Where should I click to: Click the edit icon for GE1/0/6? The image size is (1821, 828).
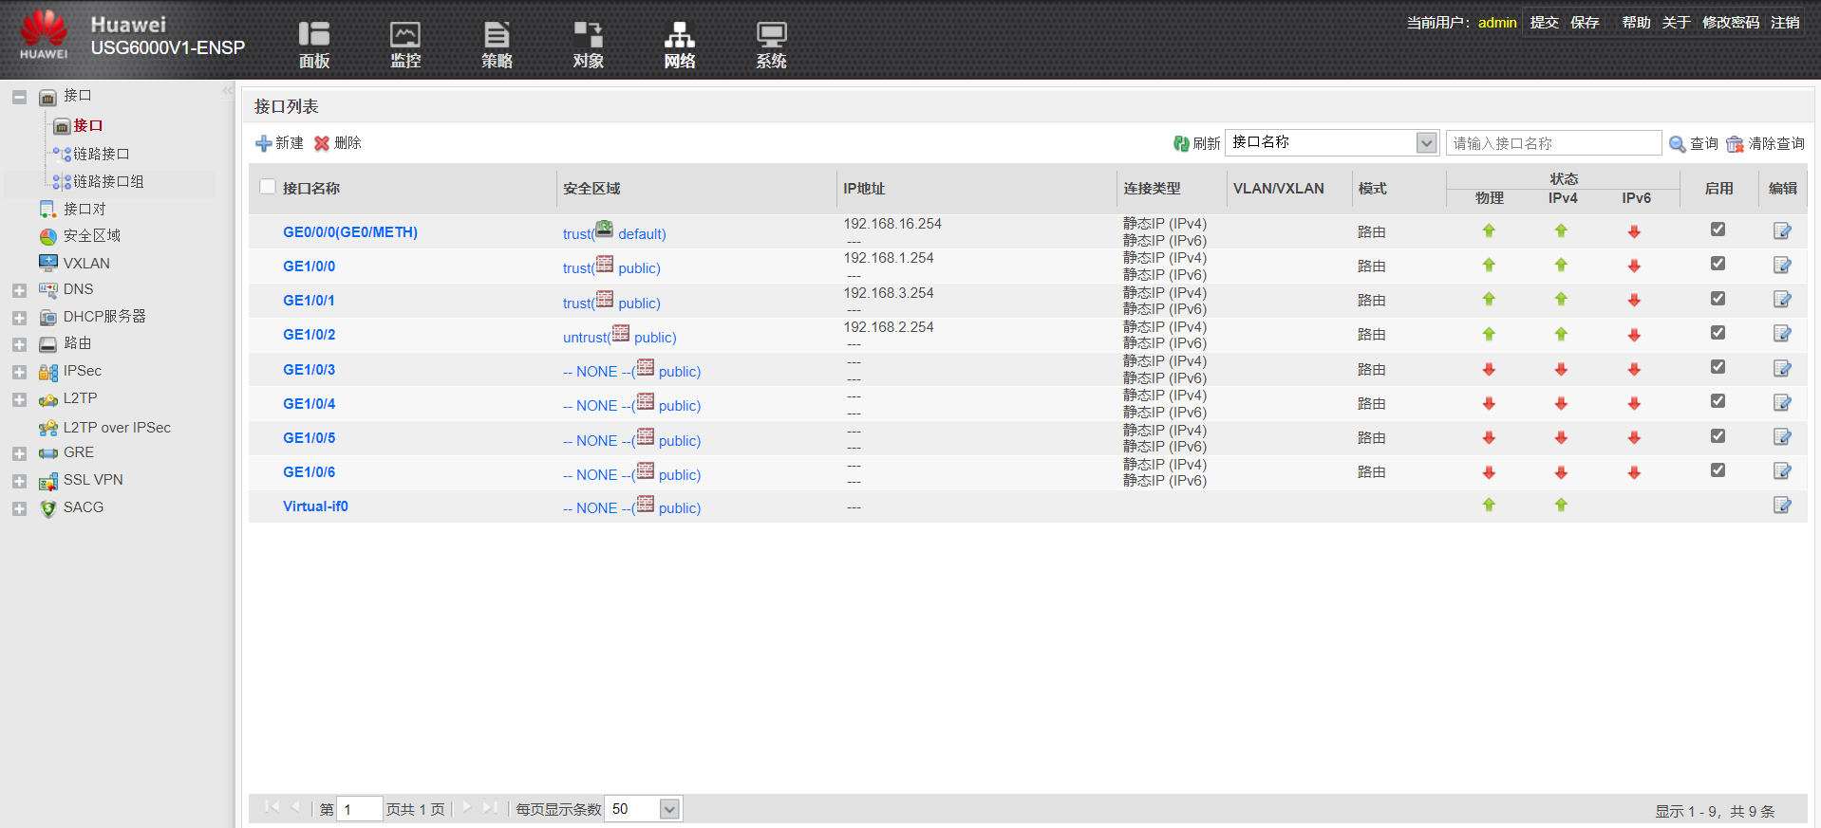point(1782,471)
